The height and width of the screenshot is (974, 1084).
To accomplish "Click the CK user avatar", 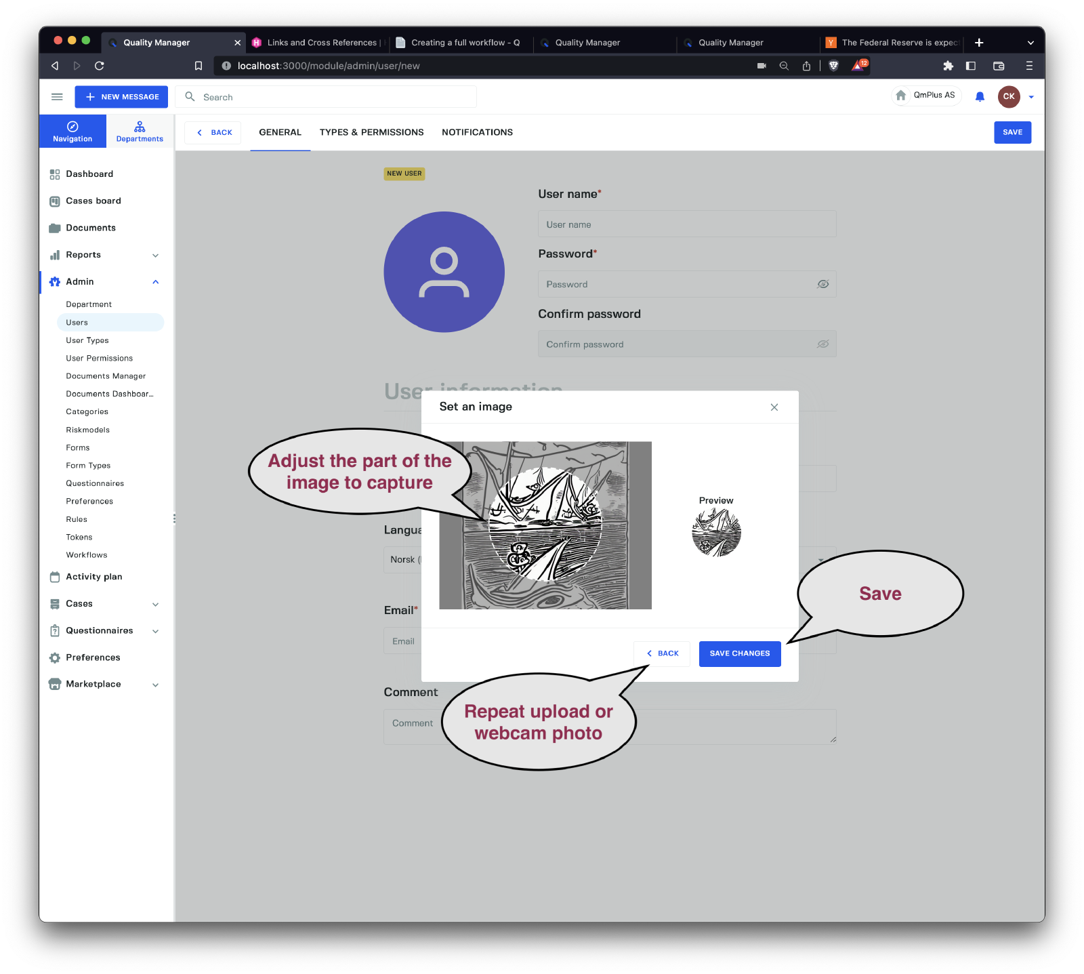I will tap(1008, 96).
